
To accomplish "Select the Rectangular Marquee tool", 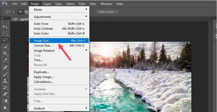I will pos(5,33).
